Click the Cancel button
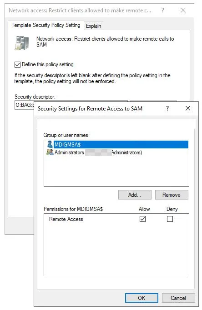 tap(178, 298)
